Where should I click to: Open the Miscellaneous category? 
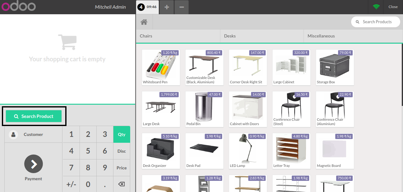353,36
